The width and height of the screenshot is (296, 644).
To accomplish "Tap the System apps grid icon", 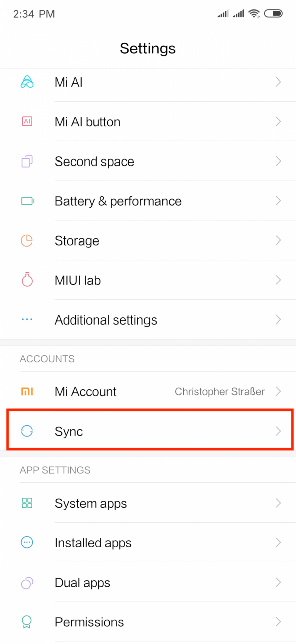I will 27,503.
